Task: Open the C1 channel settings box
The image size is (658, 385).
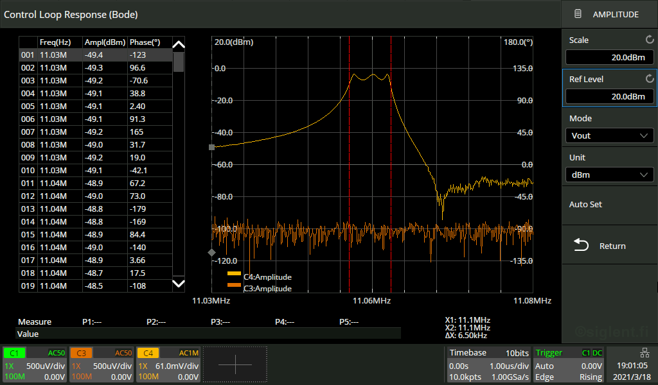Action: click(35, 364)
